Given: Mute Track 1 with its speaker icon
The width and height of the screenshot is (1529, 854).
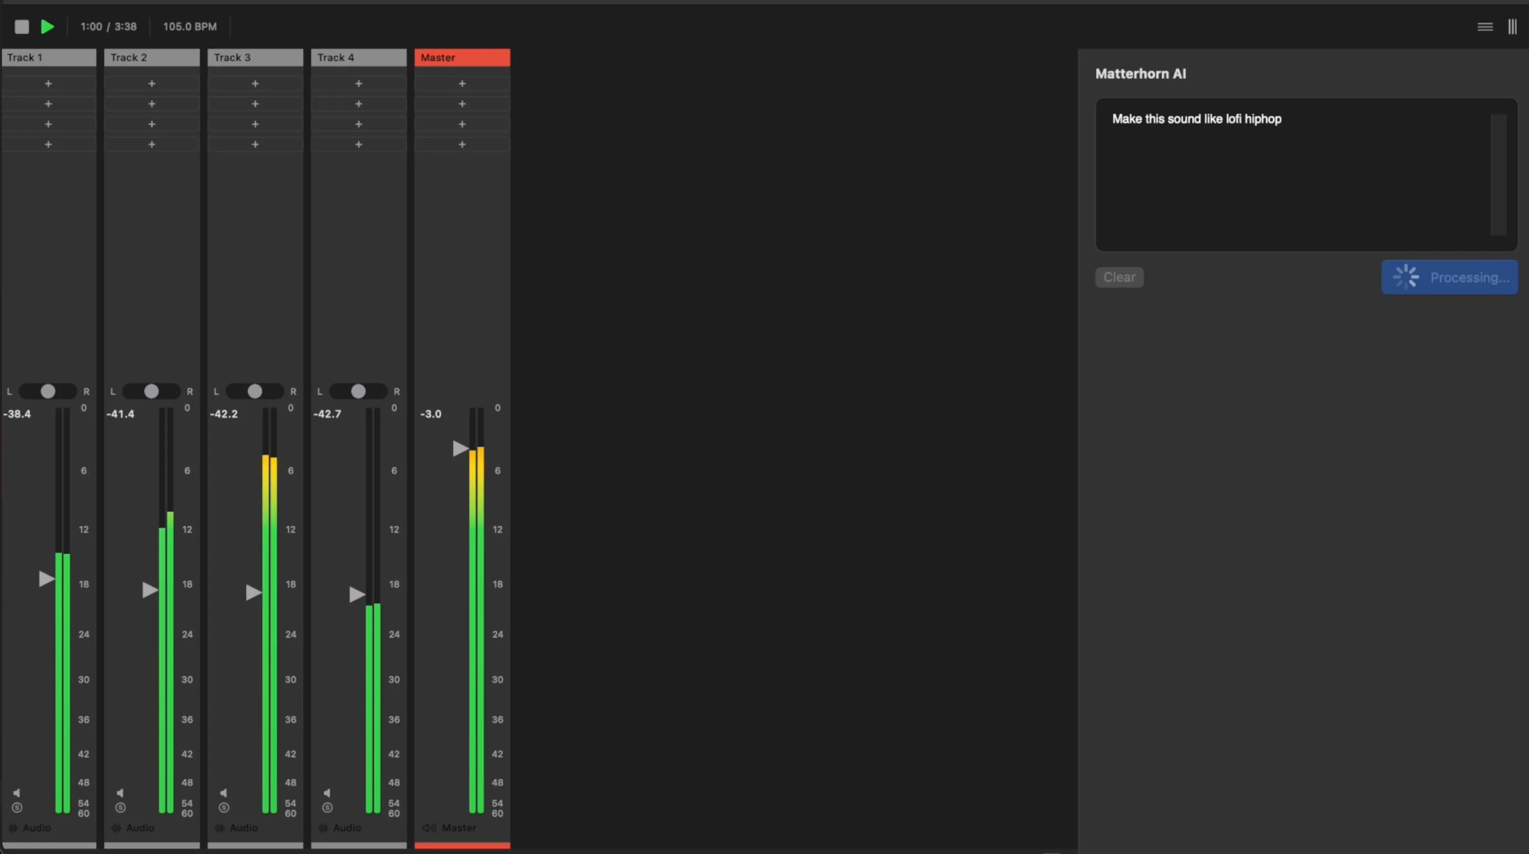Looking at the screenshot, I should (x=17, y=793).
